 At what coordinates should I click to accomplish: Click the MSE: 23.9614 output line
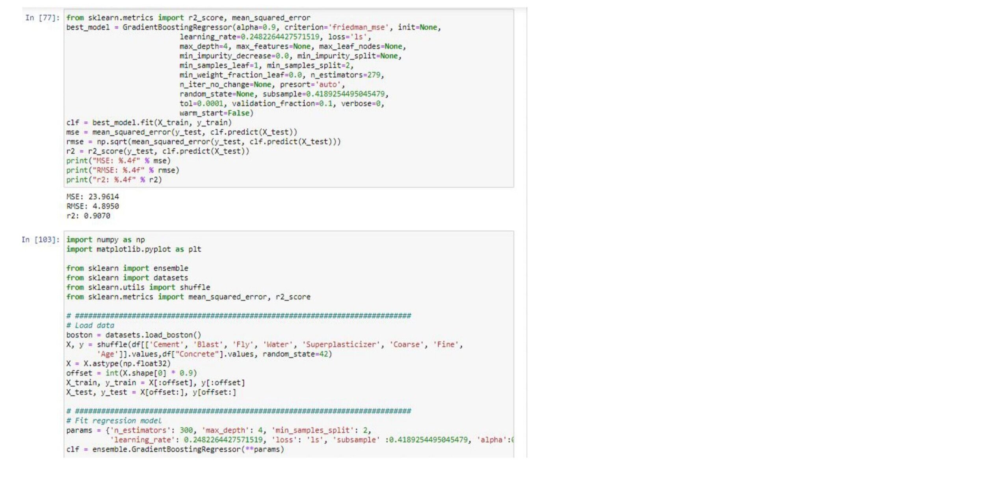[93, 197]
